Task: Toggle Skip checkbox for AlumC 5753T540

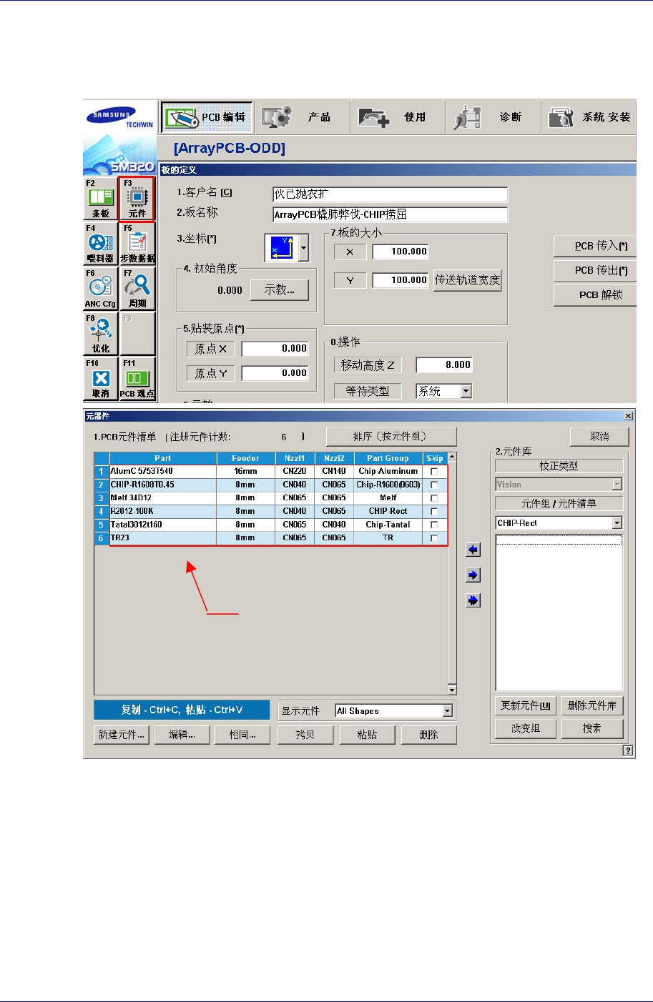Action: coord(434,472)
